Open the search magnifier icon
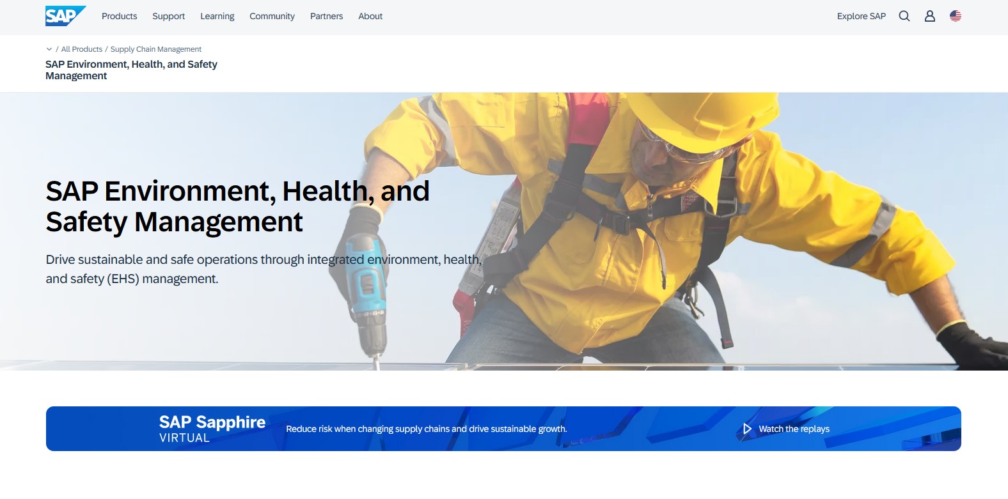This screenshot has height=499, width=1008. (904, 16)
